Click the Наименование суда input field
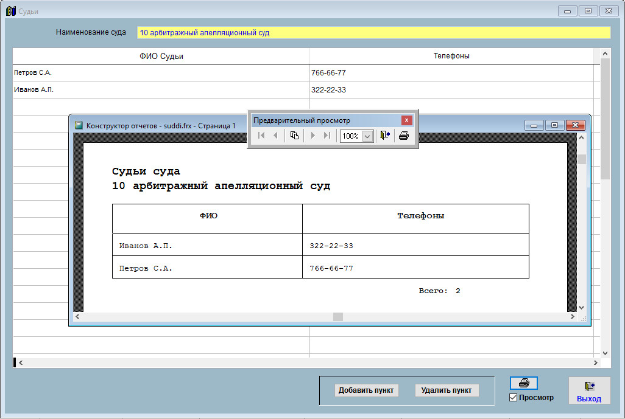 [x=373, y=33]
